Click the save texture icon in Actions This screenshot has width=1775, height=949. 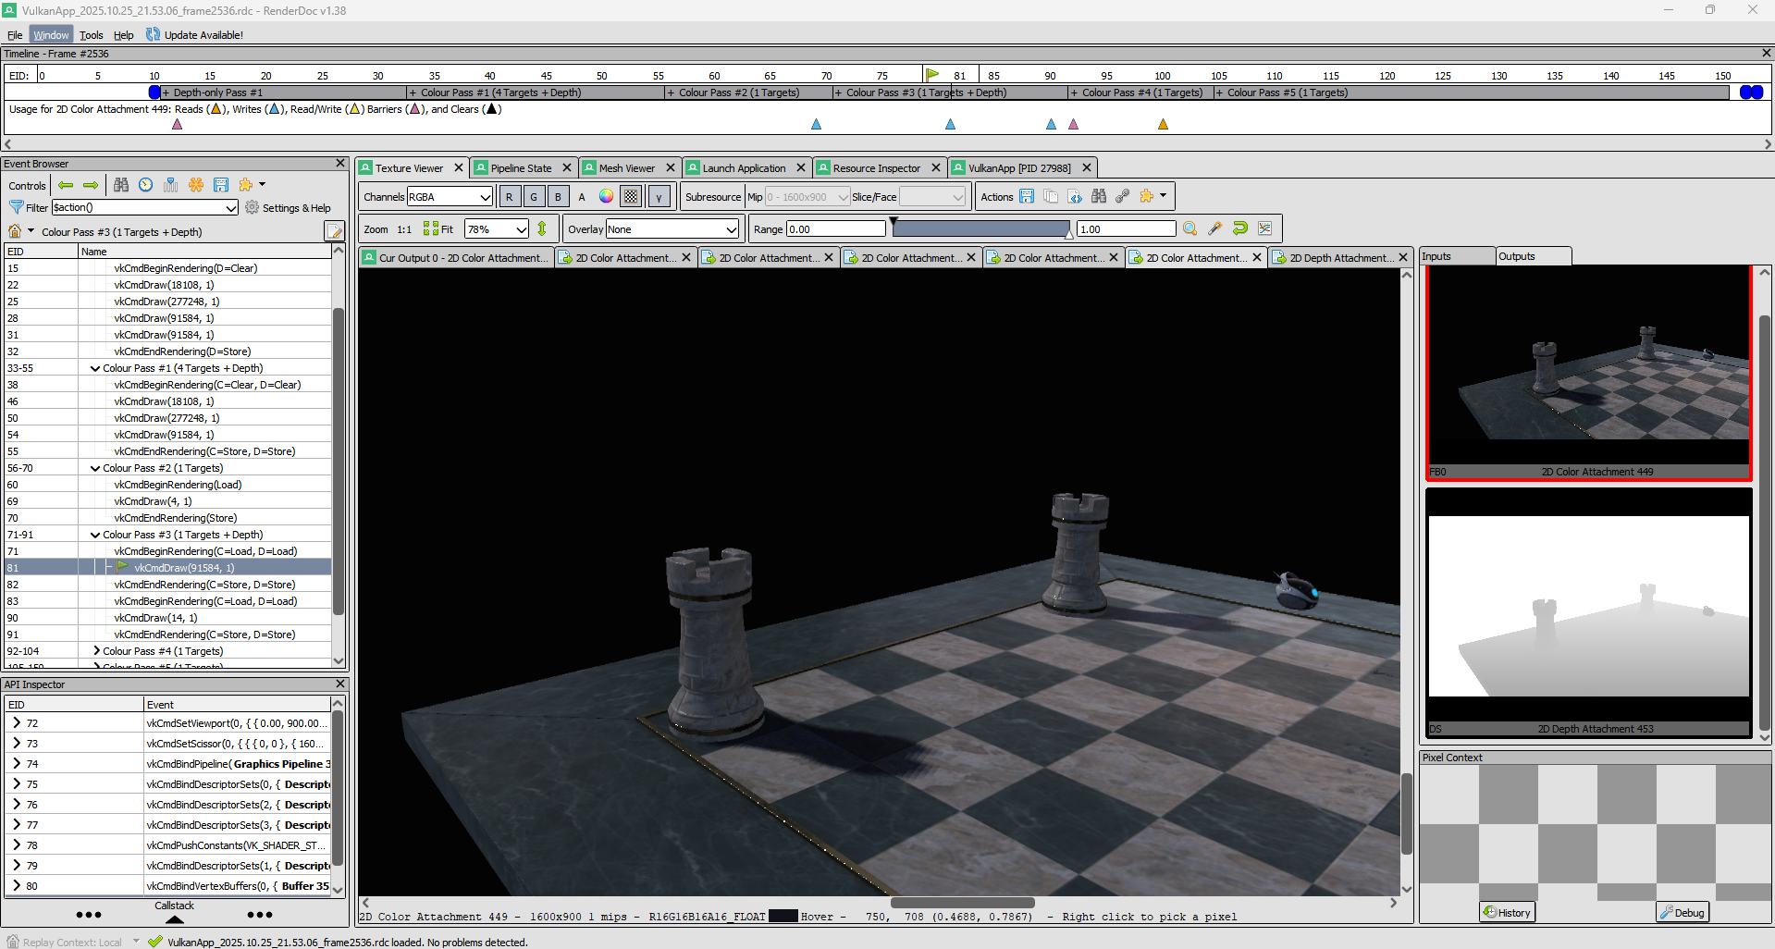coord(1027,196)
